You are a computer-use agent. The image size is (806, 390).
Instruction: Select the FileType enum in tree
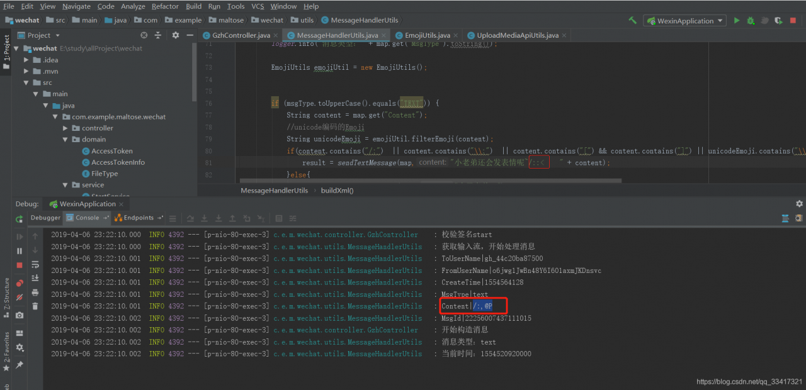pyautogui.click(x=99, y=174)
